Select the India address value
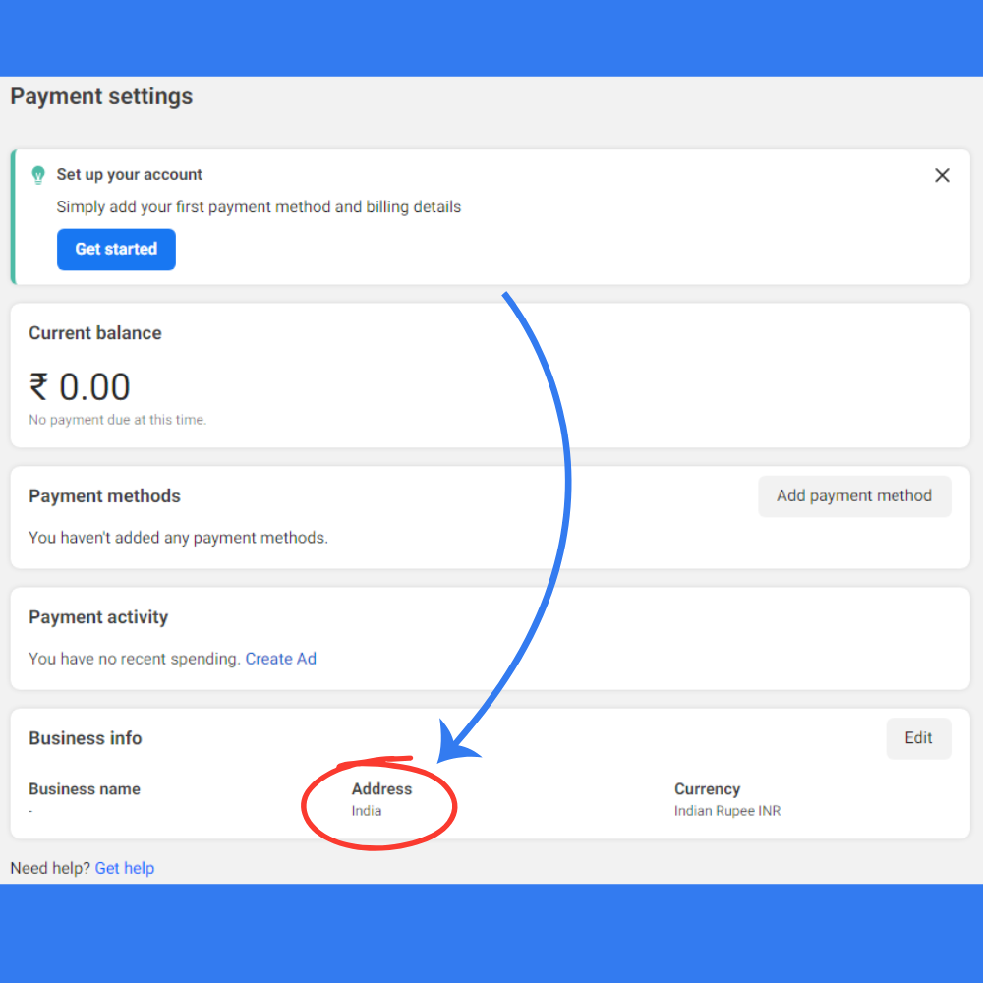 click(x=367, y=811)
